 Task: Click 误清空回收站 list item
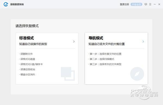27,69
